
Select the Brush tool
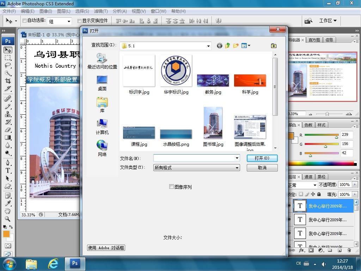coord(8,106)
